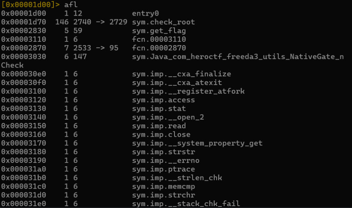Click the address 0x00003170
This screenshot has width=352, height=208.
(x=23, y=143)
